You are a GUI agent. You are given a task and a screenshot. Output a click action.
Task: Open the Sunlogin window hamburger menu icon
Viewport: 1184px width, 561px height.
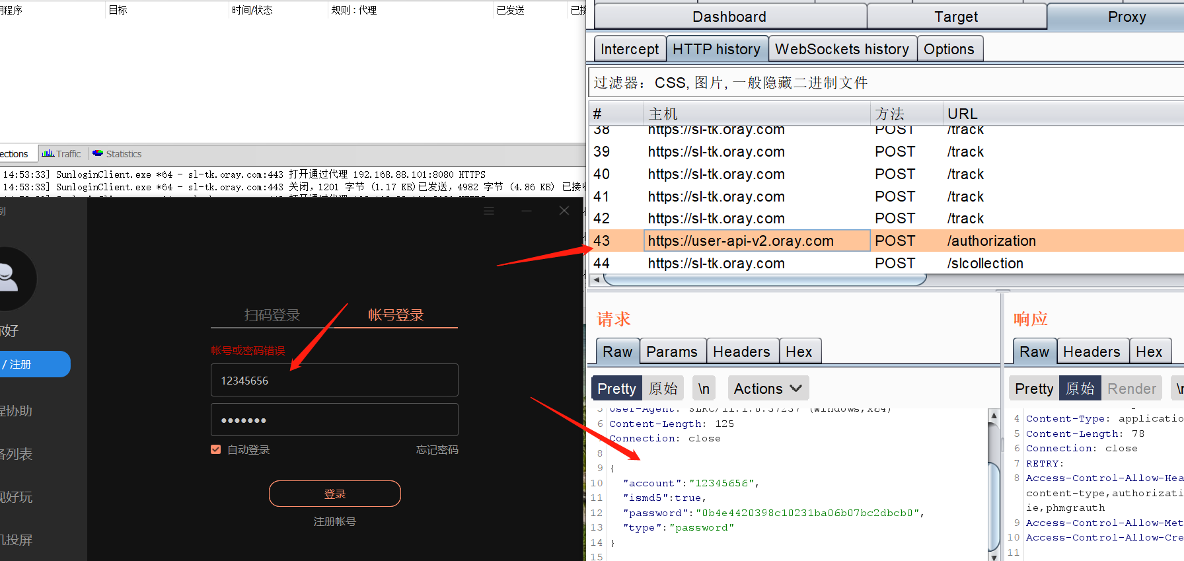[489, 211]
